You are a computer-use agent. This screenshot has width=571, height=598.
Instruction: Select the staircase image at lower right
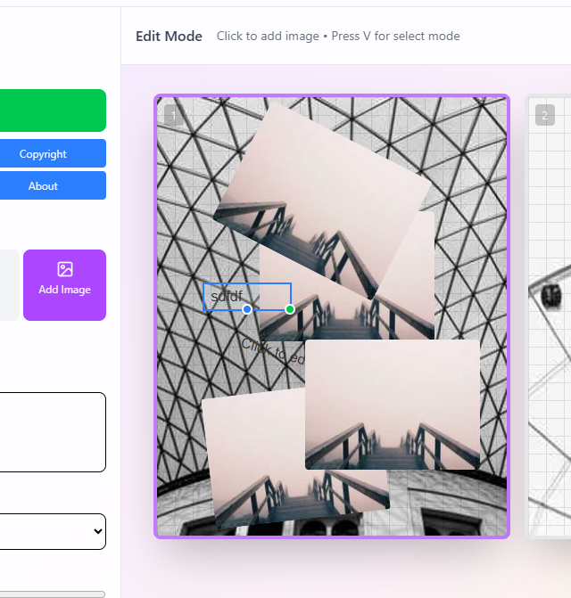tap(393, 405)
